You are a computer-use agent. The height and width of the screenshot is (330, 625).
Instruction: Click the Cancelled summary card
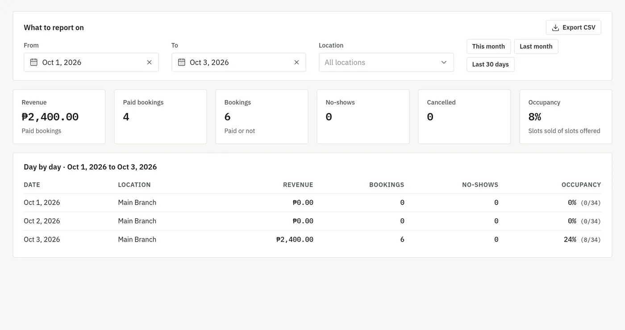pos(464,117)
